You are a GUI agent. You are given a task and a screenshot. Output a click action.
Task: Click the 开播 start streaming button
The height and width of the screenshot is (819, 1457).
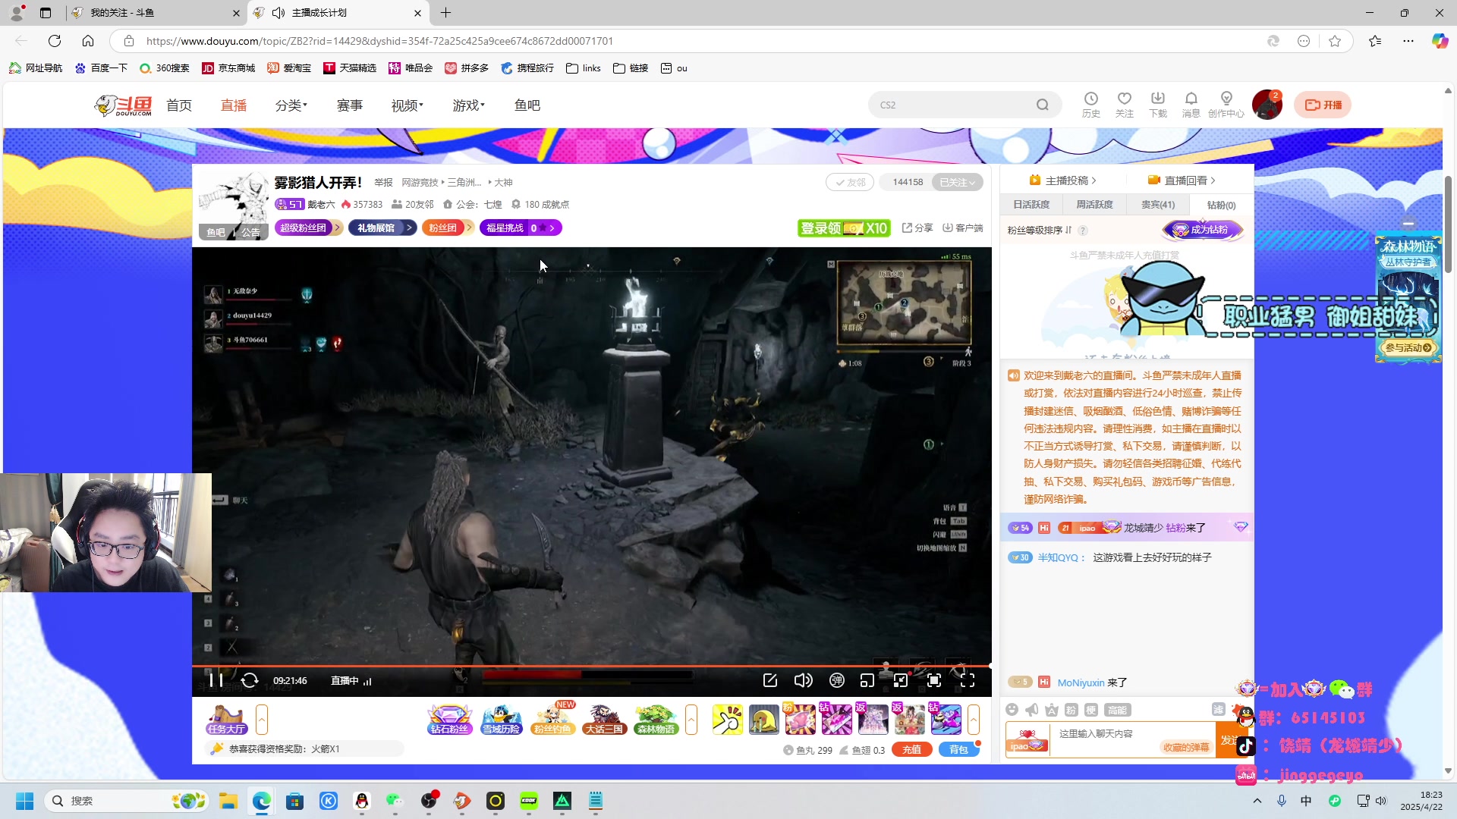click(x=1323, y=105)
